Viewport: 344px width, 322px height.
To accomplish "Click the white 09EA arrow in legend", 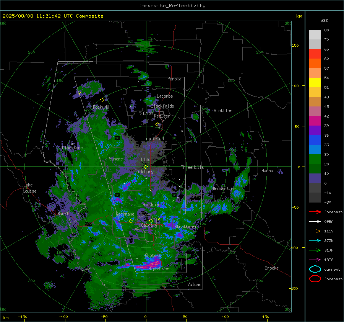I will [315, 222].
